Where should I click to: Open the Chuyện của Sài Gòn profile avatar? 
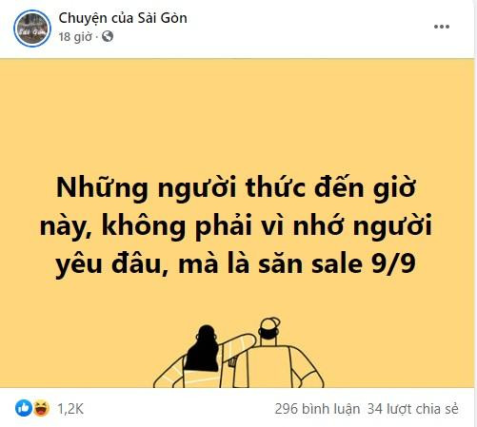(x=32, y=29)
